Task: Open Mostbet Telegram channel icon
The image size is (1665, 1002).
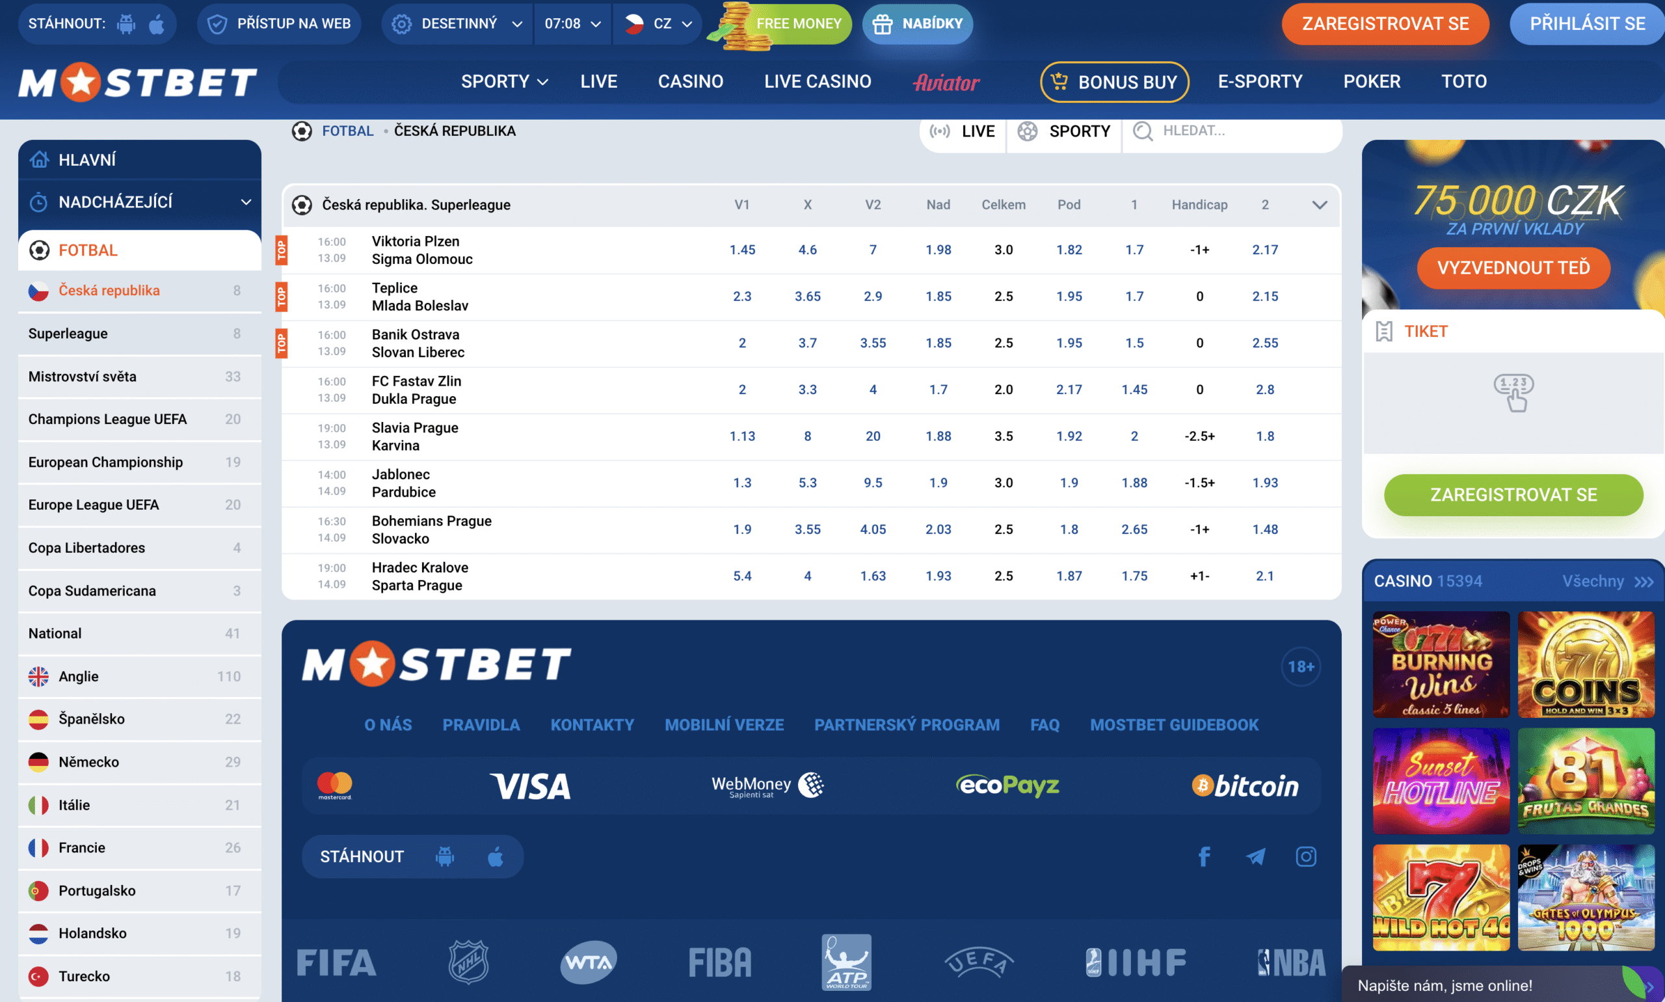Action: [1255, 857]
